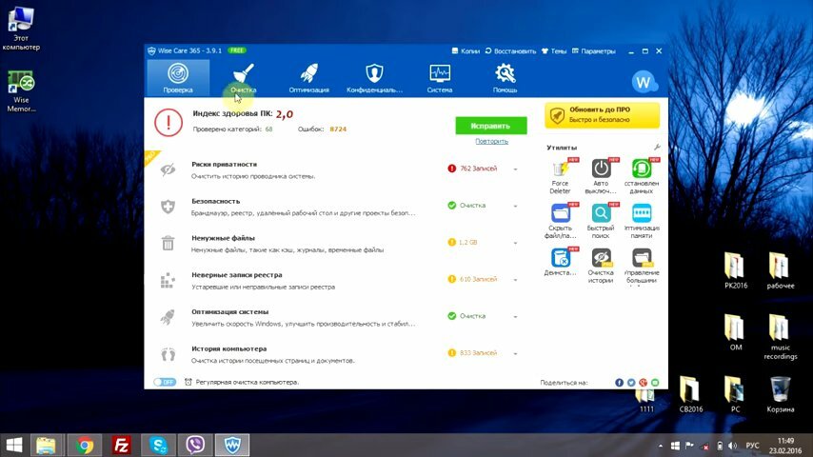The height and width of the screenshot is (457, 813).
Task: Switch to the Очистка tab
Action: pos(243,78)
